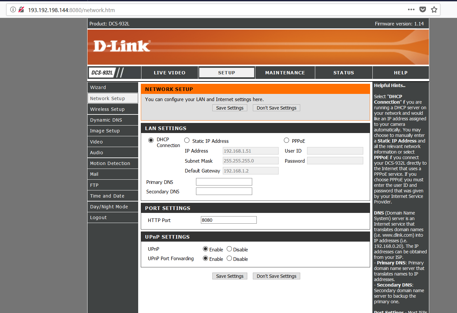Go to Motion Detection page
457x313 pixels.
click(113, 163)
